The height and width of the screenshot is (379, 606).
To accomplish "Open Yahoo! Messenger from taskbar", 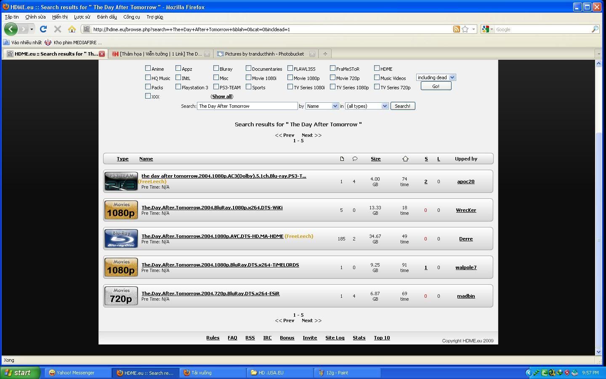I will click(x=77, y=373).
